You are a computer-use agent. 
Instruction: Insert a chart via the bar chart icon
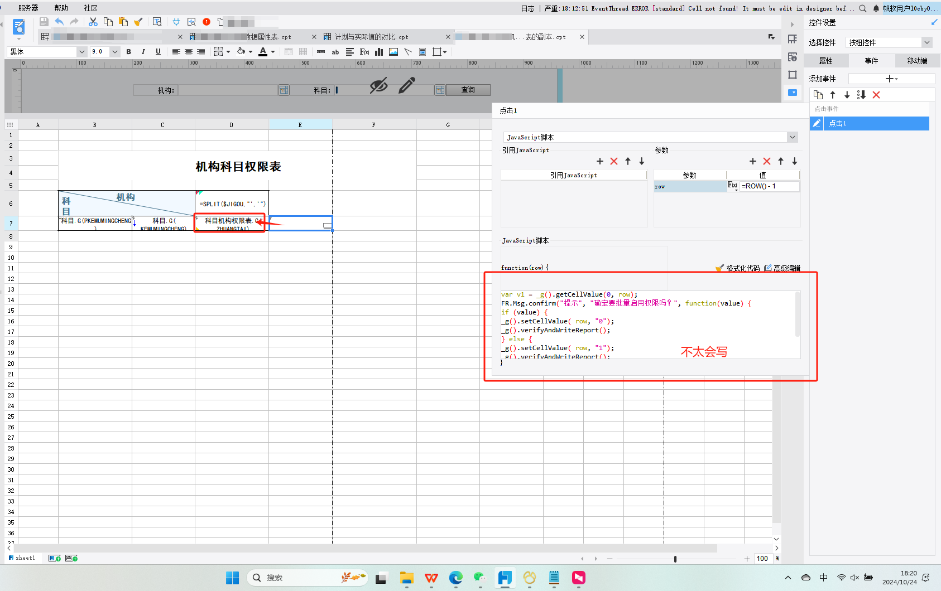coord(379,52)
